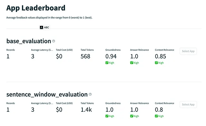Click the ABC badge label
The width and height of the screenshot is (206, 126).
click(46, 27)
